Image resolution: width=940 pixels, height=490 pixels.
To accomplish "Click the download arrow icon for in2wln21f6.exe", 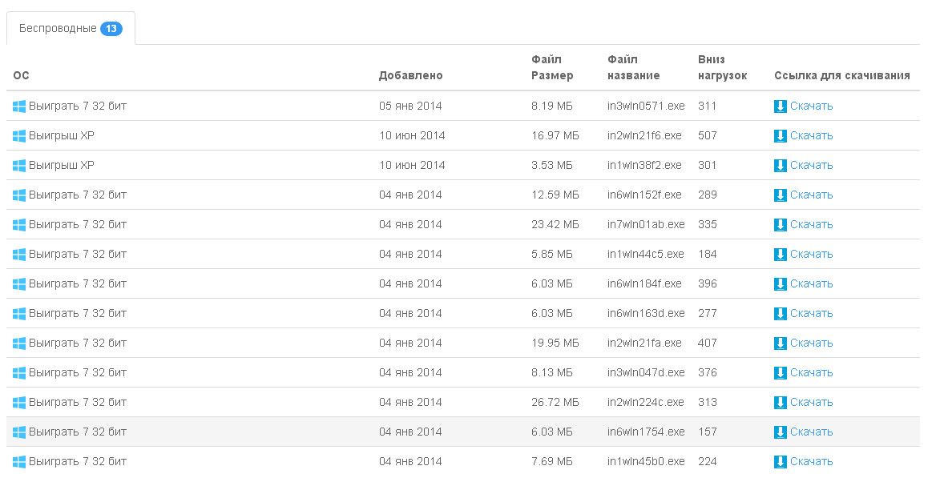I will pyautogui.click(x=780, y=136).
